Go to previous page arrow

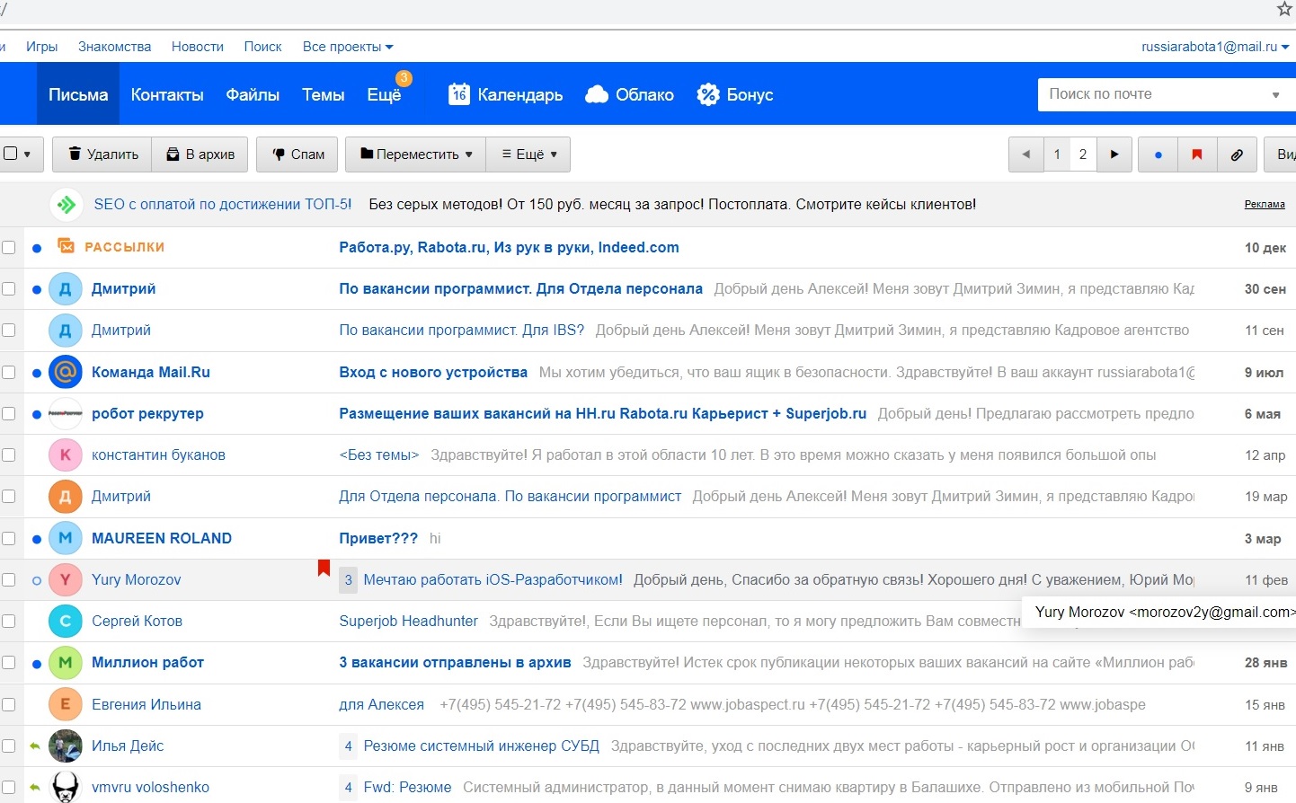click(x=1025, y=154)
